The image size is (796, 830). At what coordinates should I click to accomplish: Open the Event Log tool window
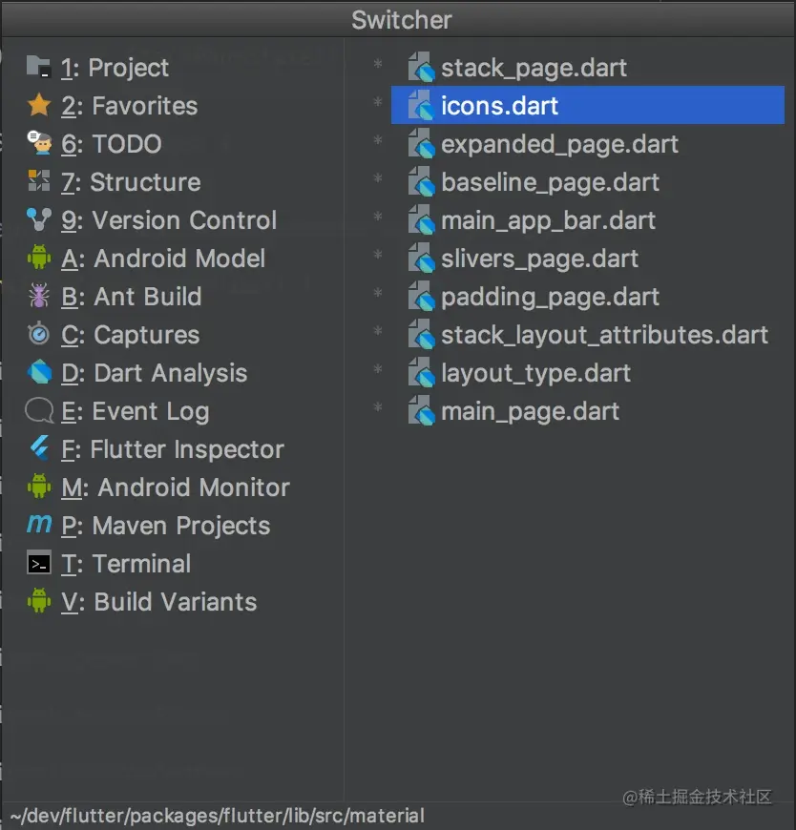pos(135,411)
